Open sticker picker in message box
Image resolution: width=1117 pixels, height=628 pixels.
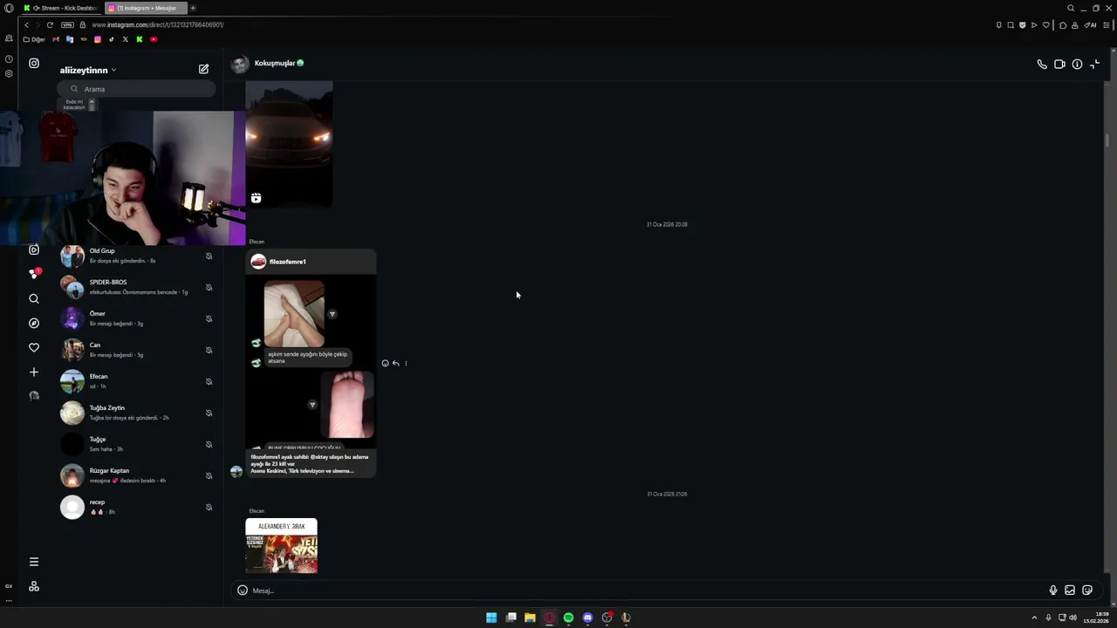point(1087,590)
